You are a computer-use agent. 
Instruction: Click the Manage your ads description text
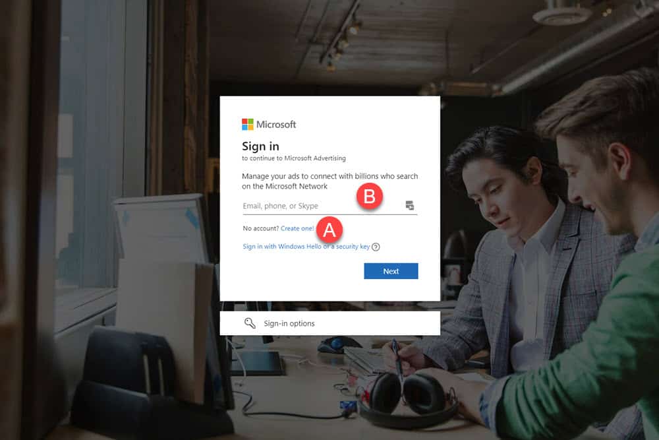tap(330, 181)
